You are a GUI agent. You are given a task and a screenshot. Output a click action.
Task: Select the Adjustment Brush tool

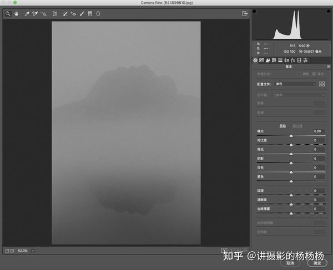point(82,14)
